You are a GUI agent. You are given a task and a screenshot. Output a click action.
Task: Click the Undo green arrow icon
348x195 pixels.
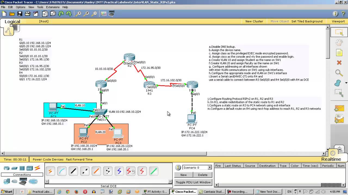pos(61,14)
